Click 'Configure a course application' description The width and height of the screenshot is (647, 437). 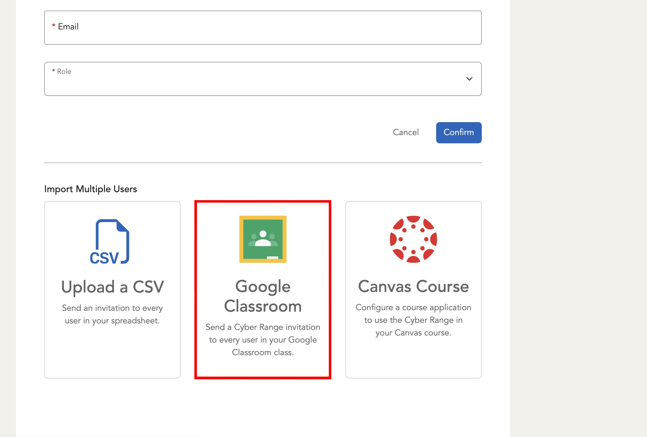click(x=413, y=320)
